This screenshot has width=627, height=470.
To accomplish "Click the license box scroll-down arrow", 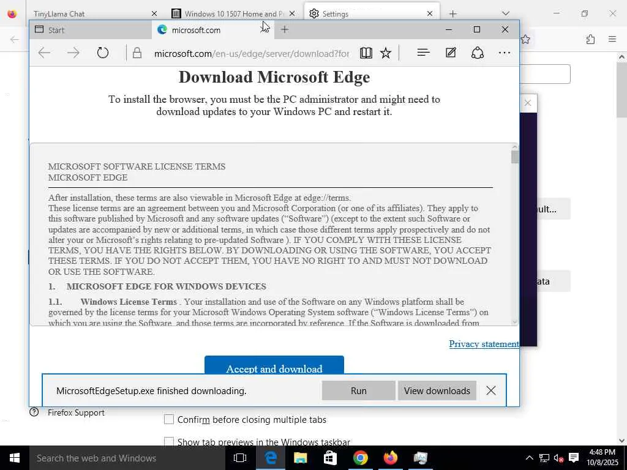I will [x=514, y=321].
